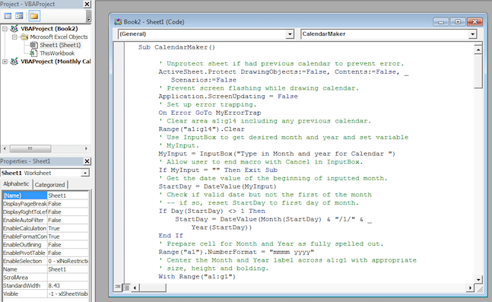Expand the VBAProject (Monthly Cal tree node
This screenshot has height=302, width=492.
[x=5, y=62]
